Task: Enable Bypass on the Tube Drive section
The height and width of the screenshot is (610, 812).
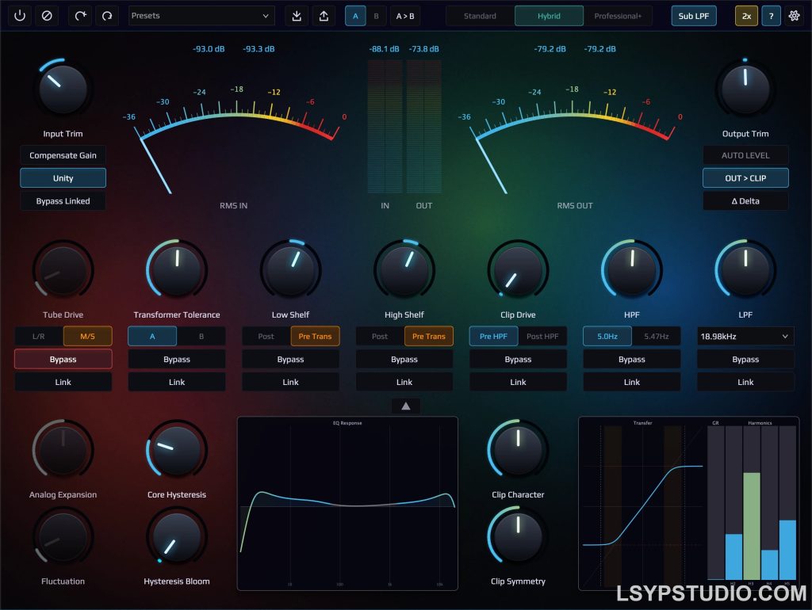Action: pyautogui.click(x=63, y=359)
